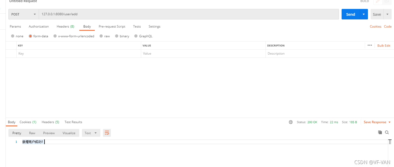Click the response pane vertical scrollbar
This screenshot has width=394, height=167.
coord(390,142)
